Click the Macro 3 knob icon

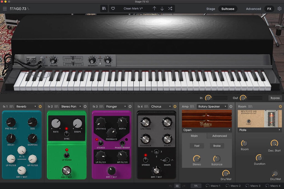click(247, 186)
